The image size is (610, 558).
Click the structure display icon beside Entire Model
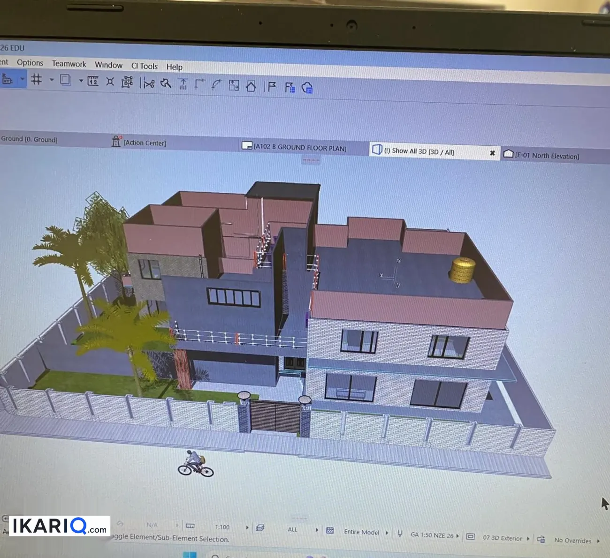point(330,530)
